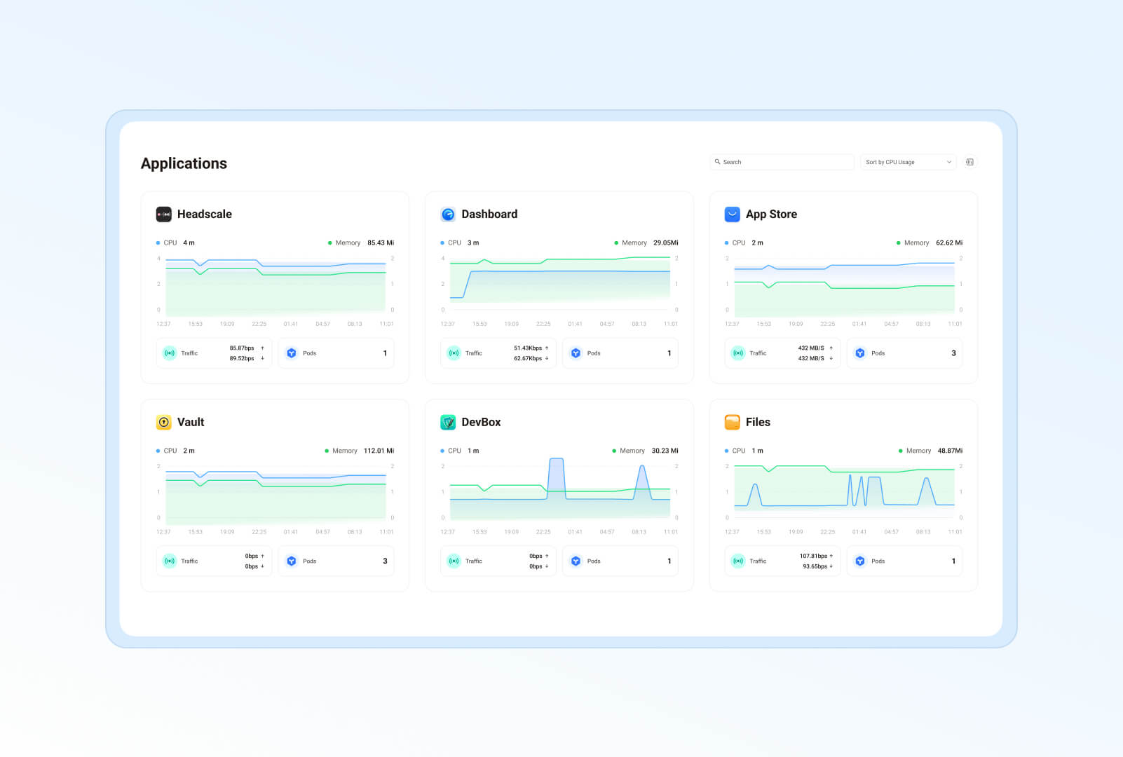The width and height of the screenshot is (1123, 757).
Task: Click the Traffic stats on the Files card
Action: pos(815,561)
